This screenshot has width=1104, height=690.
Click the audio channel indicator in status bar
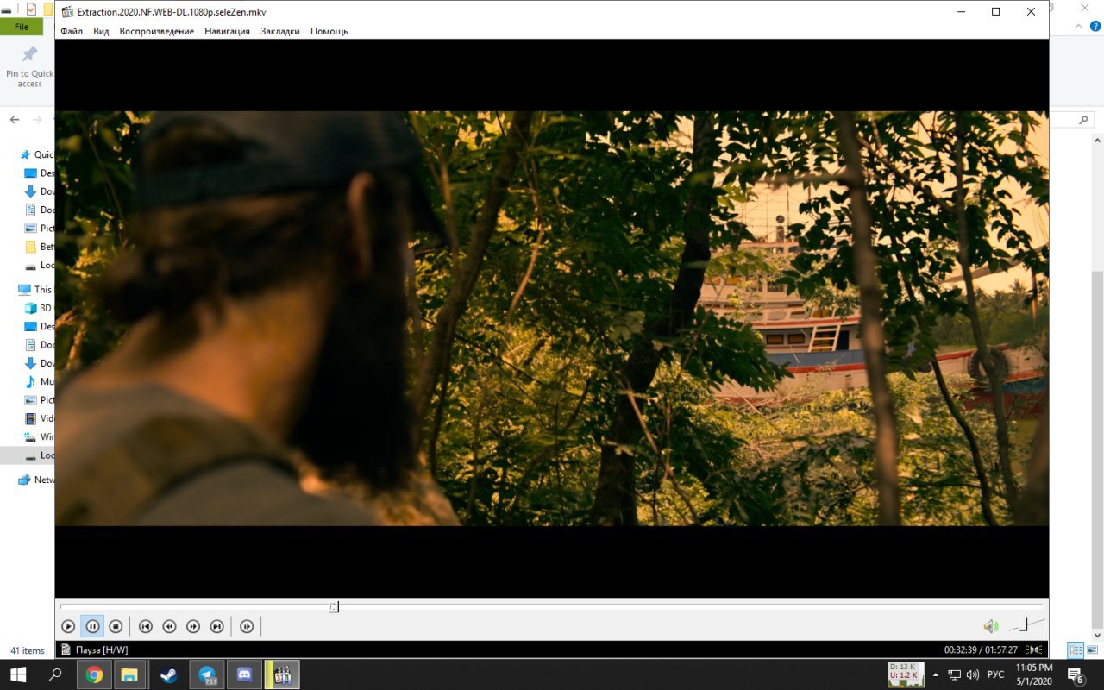[x=1035, y=649]
